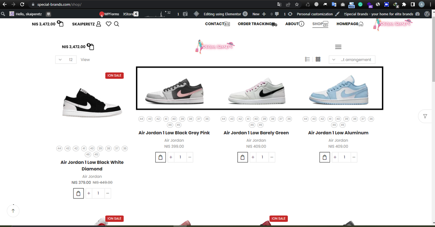435x227 pixels.
Task: Open the CONTACT menu item
Action: click(x=217, y=24)
